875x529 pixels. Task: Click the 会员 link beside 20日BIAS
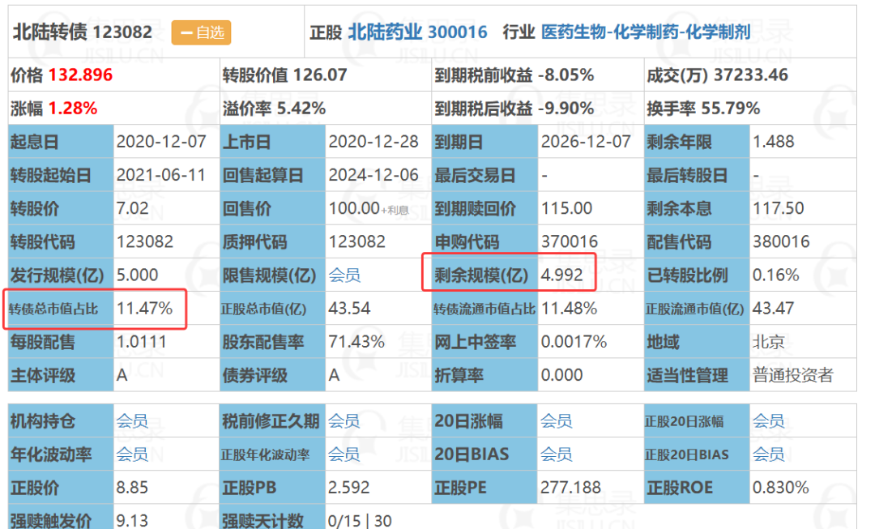tap(557, 454)
